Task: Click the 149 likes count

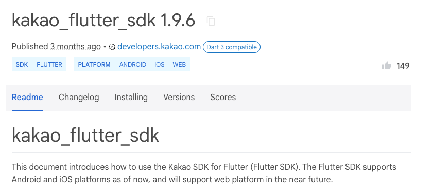Action: point(403,66)
